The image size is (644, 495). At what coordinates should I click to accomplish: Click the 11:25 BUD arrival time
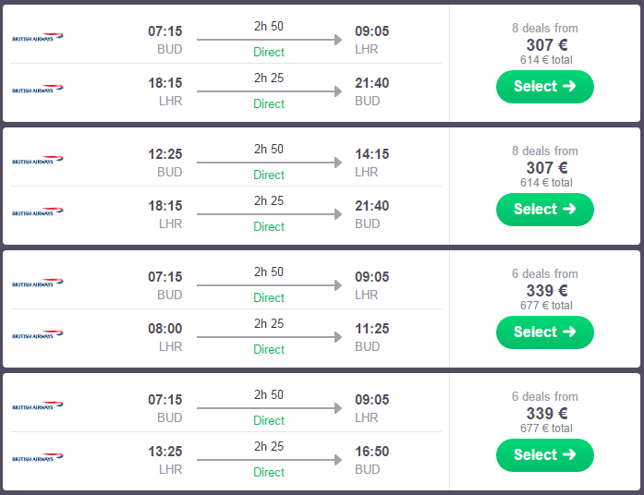pos(372,329)
